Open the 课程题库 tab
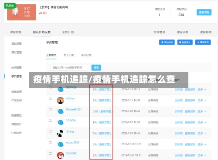218x160 pixels. [206, 32]
